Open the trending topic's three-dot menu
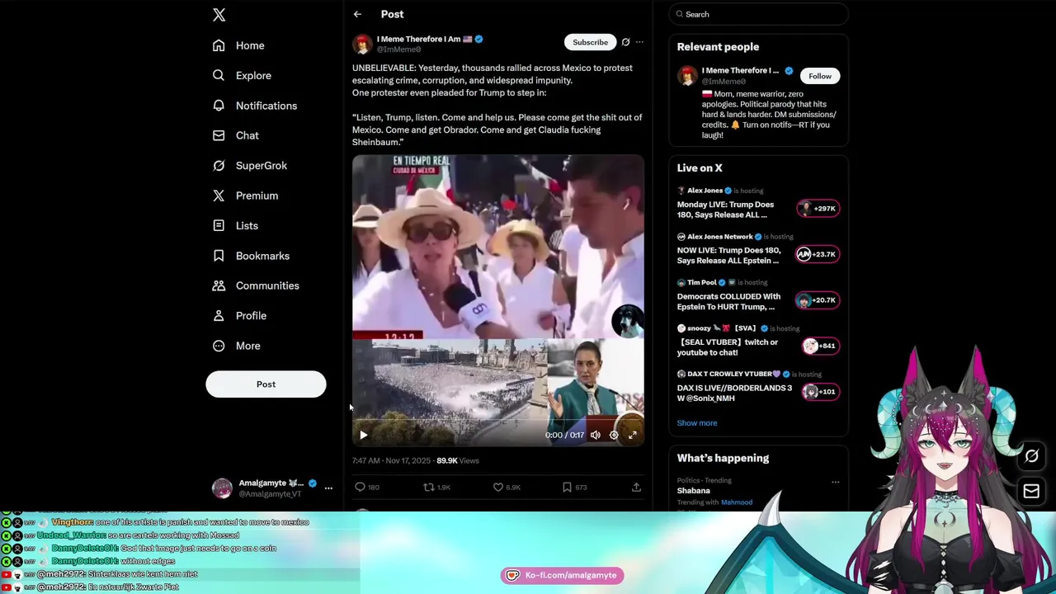This screenshot has width=1056, height=594. 835,482
